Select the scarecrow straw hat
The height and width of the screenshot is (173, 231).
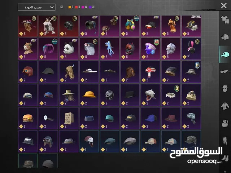coord(69,95)
